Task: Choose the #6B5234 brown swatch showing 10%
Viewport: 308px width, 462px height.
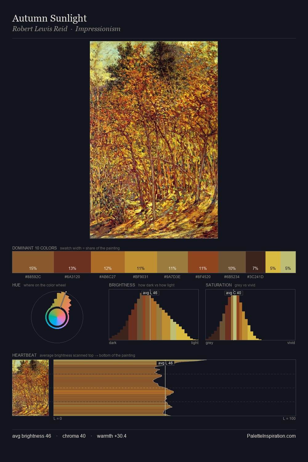Action: coord(232,262)
